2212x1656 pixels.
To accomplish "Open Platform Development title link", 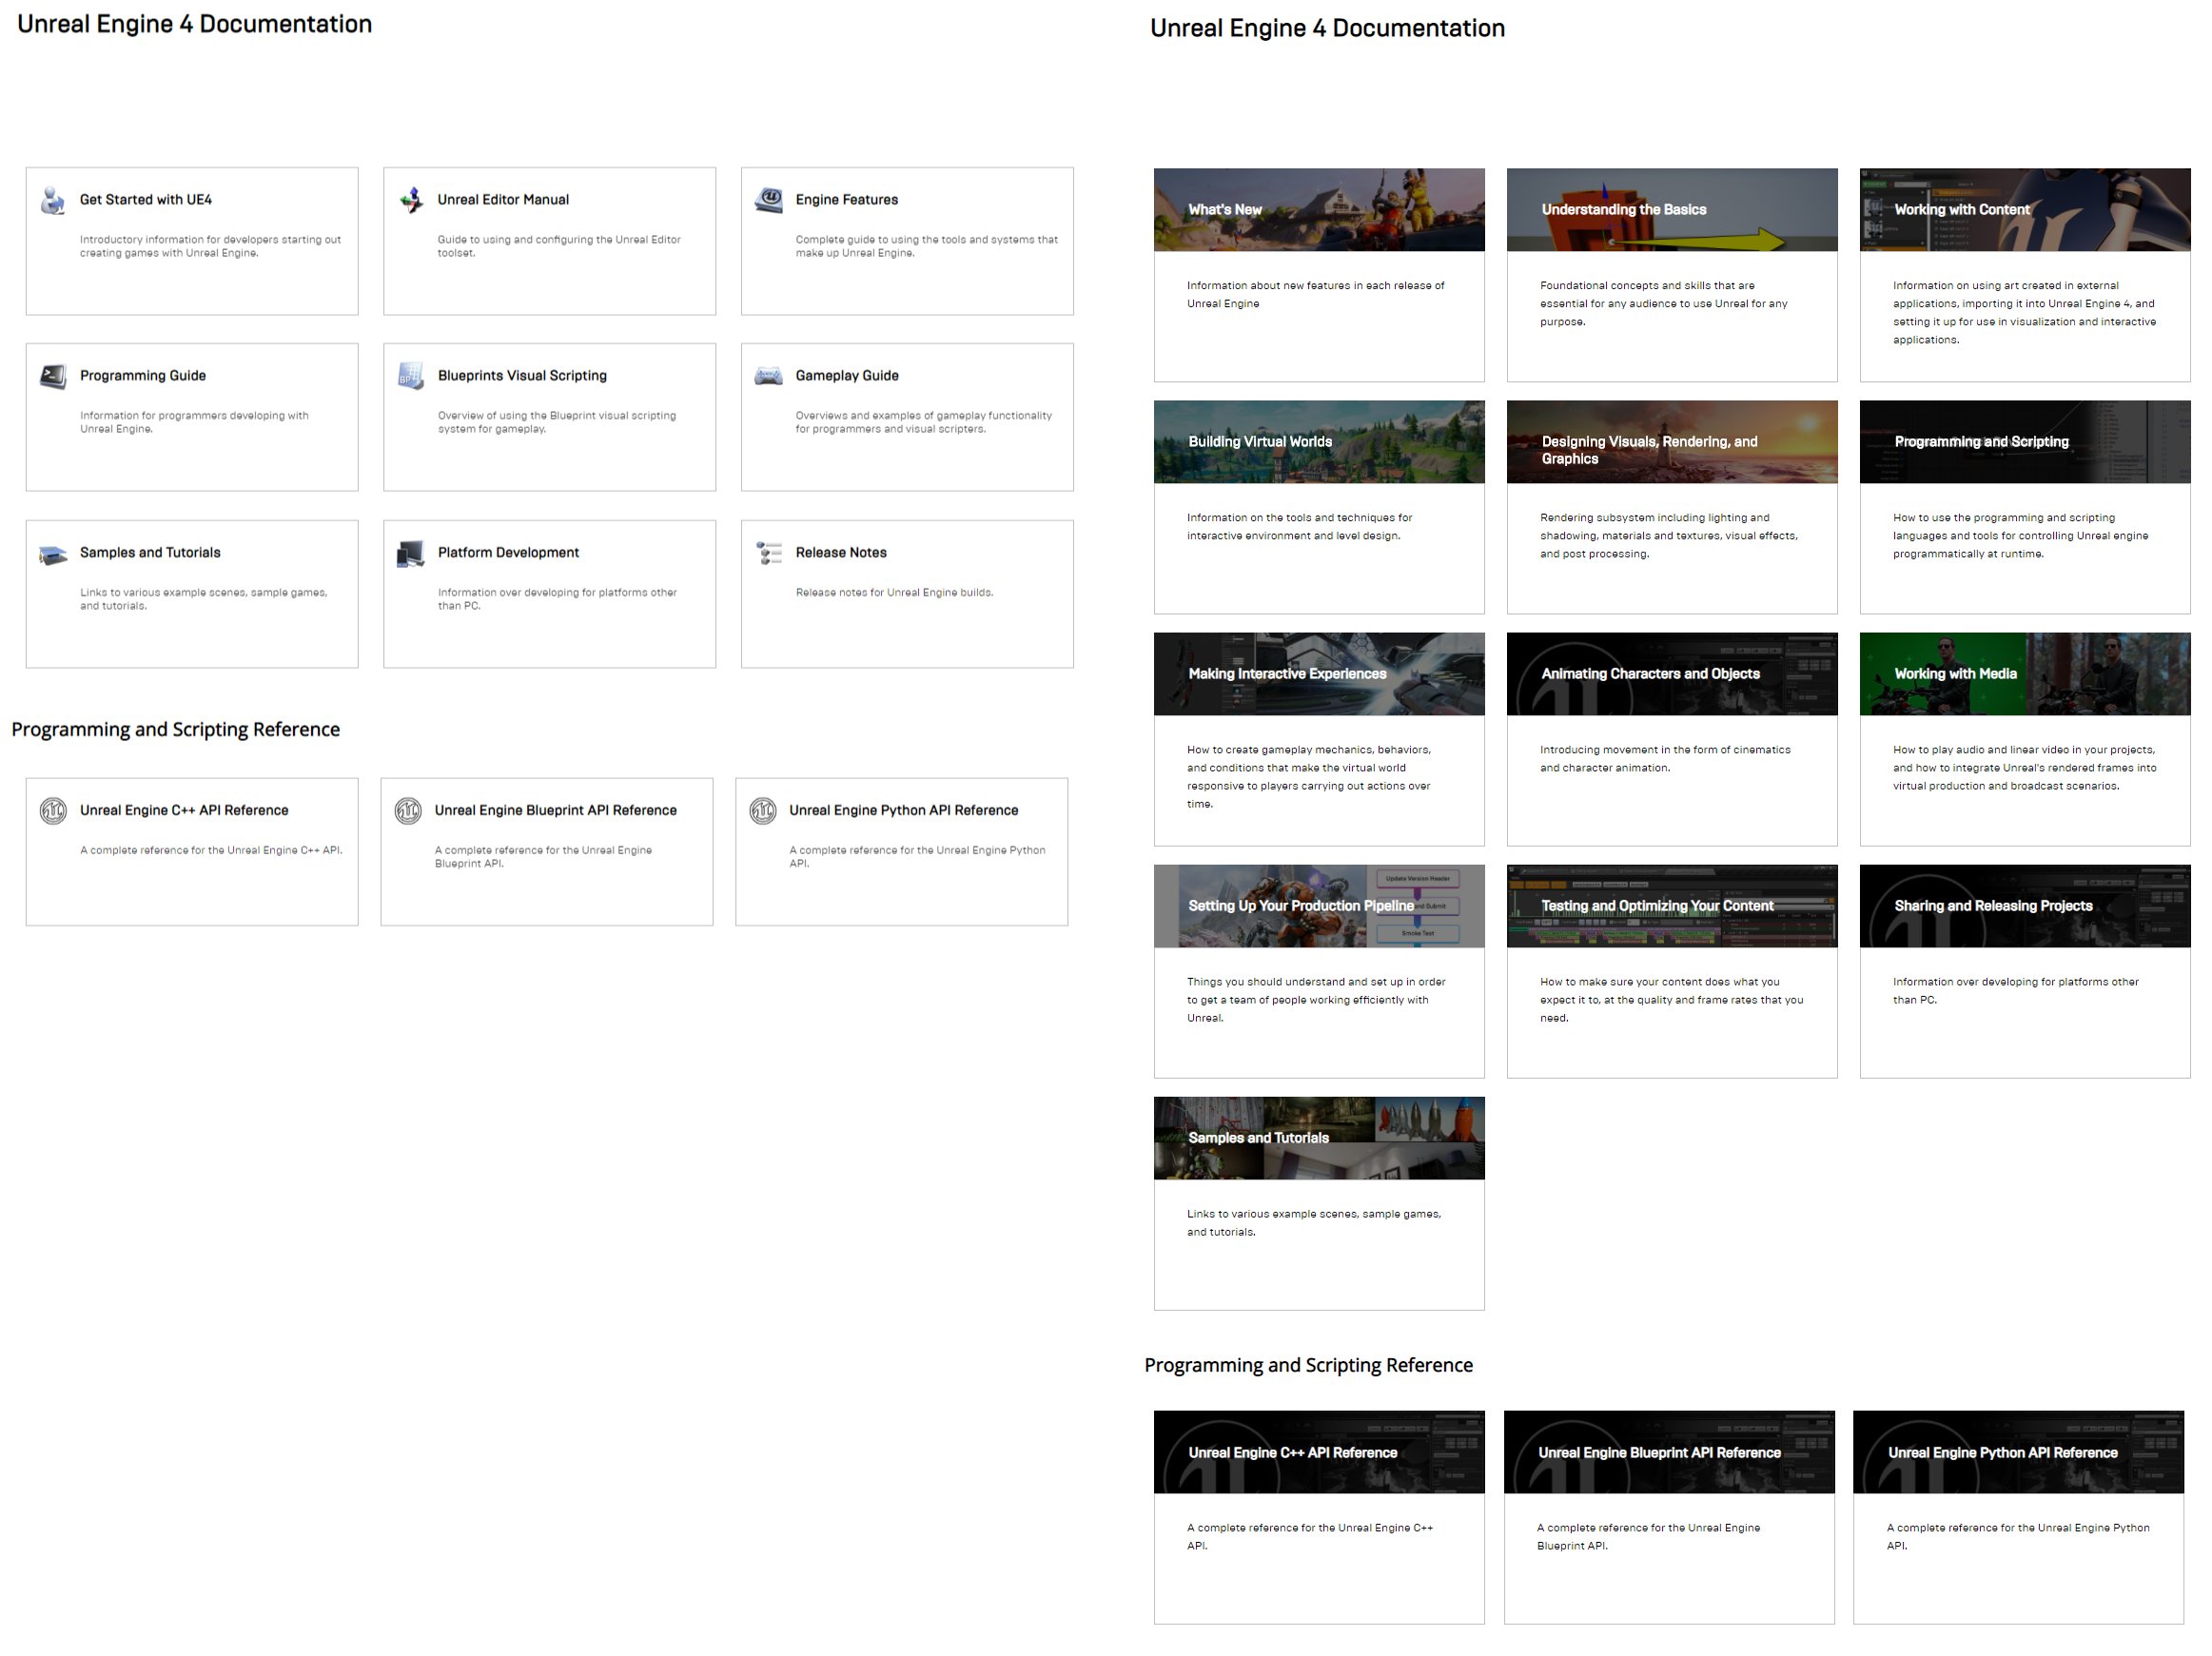I will point(508,553).
